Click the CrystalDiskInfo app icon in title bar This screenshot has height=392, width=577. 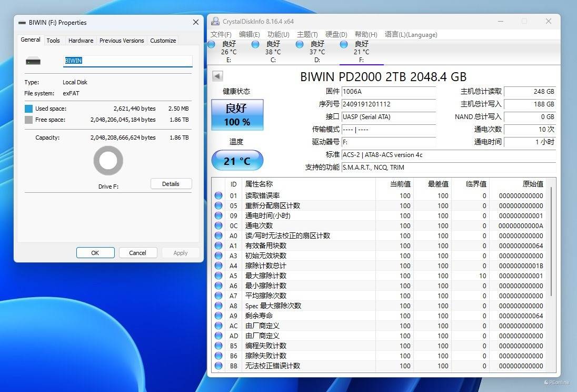click(215, 22)
